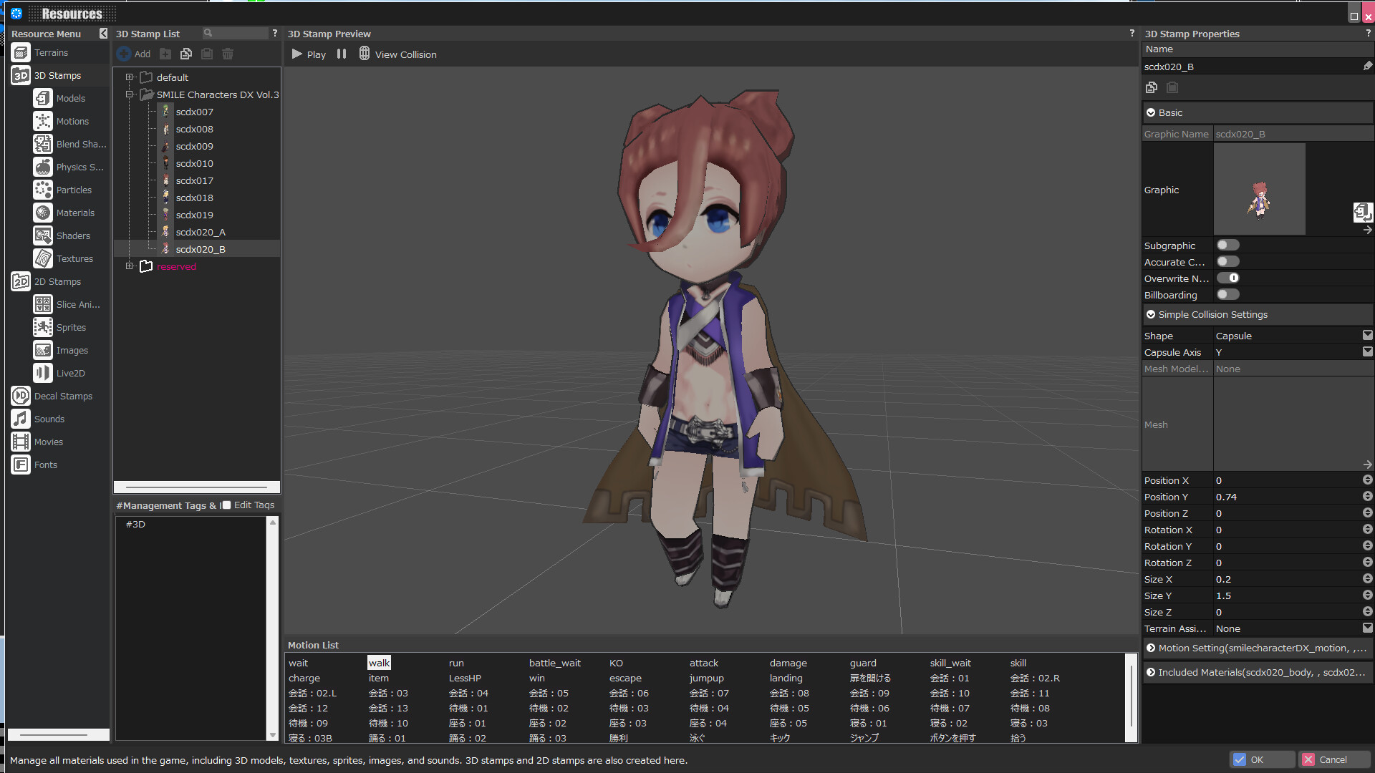1375x773 pixels.
Task: Play the motion preview
Action: click(x=309, y=54)
